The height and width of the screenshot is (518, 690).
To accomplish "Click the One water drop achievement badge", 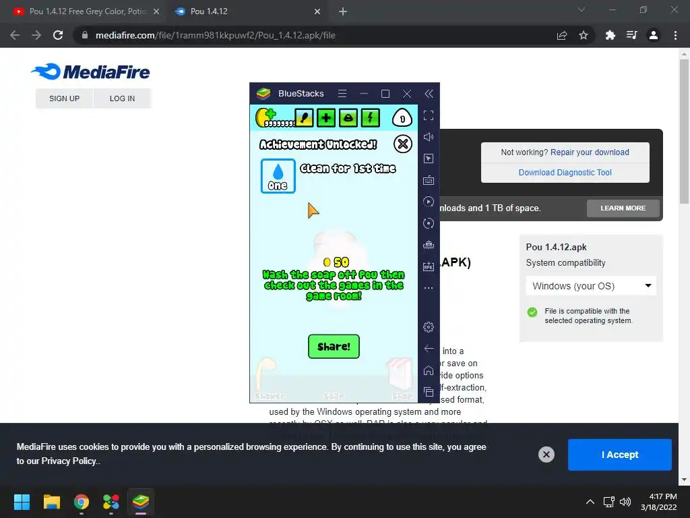I will pos(278,176).
